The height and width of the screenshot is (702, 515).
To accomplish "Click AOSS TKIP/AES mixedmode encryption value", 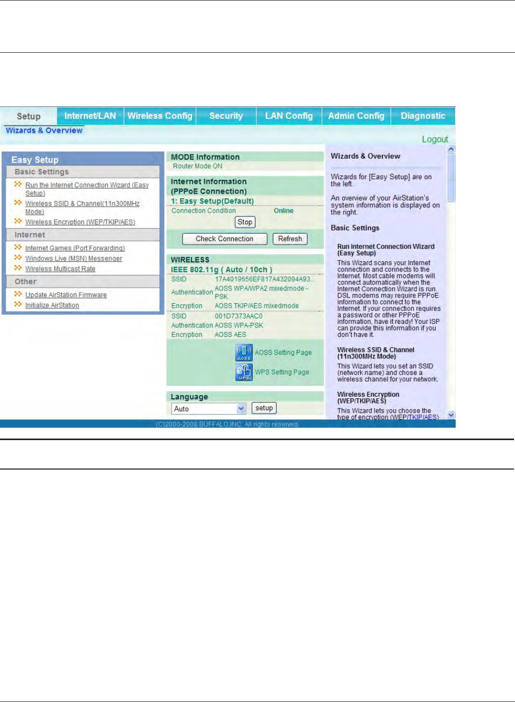I will click(256, 306).
